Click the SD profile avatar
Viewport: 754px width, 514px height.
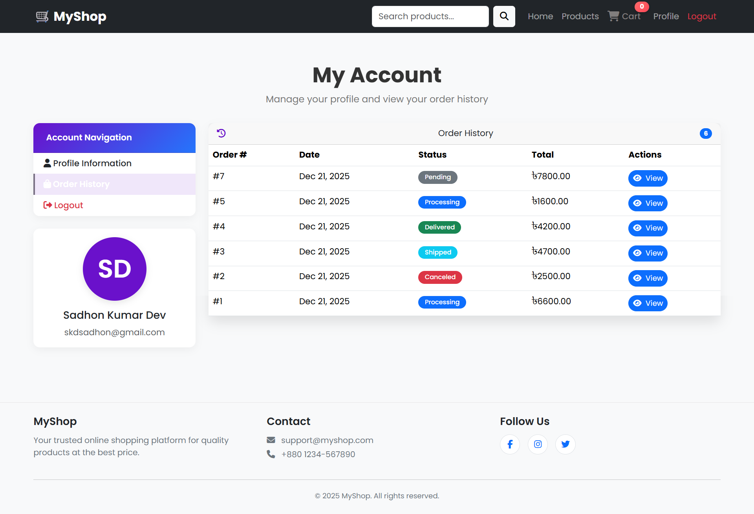pos(114,269)
